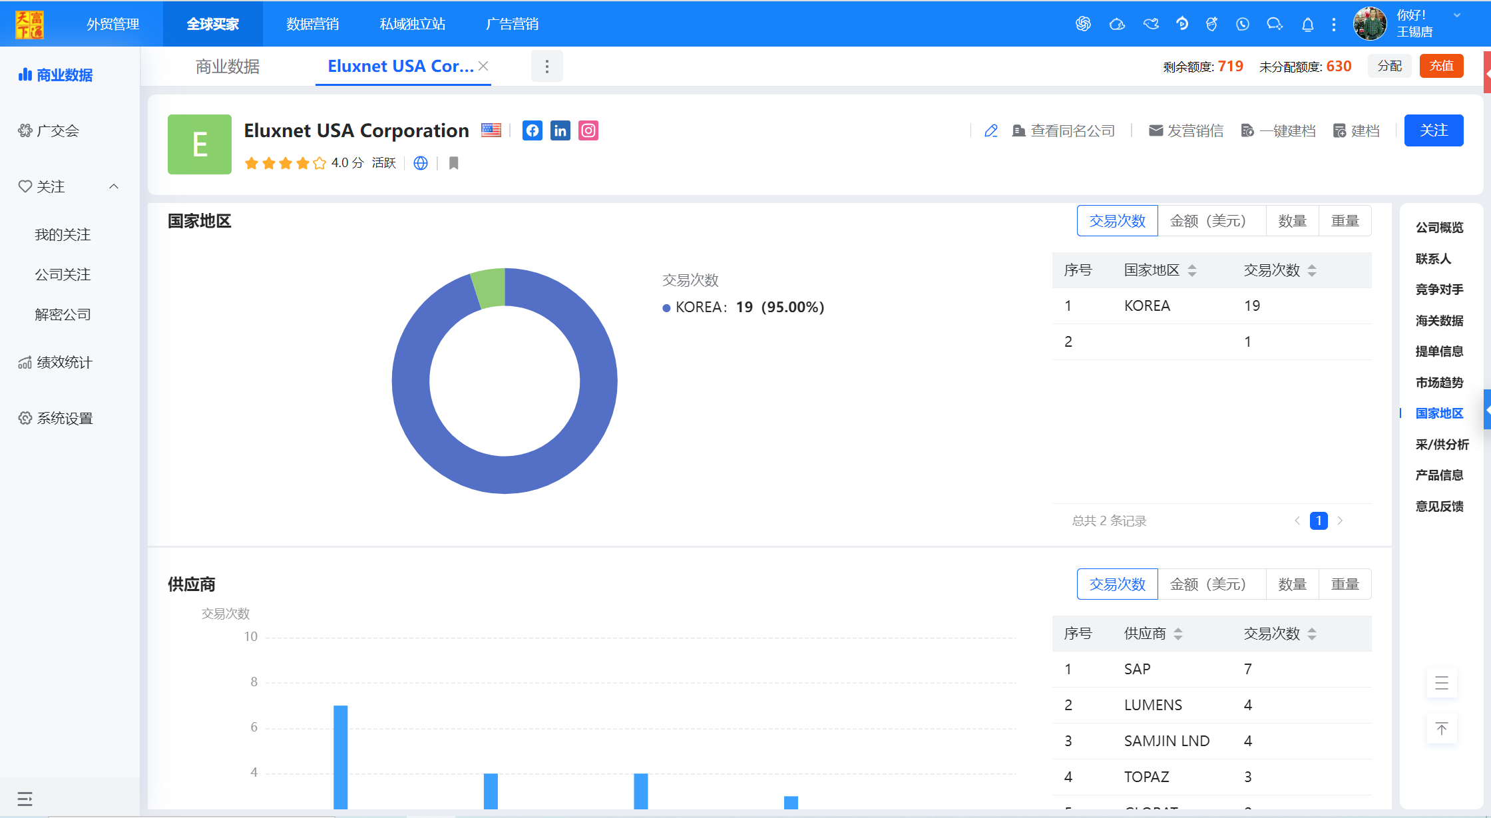This screenshot has height=818, width=1491.
Task: Select 交易次数 in the 供应商 section toggle
Action: click(x=1118, y=584)
